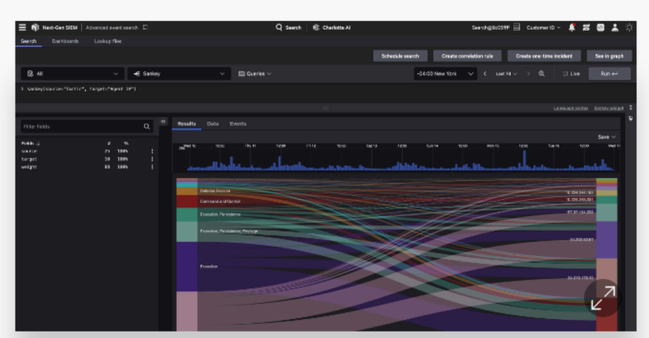Screen dimensions: 649x338
Task: Click the tag icon on right edge panel
Action: point(630,118)
